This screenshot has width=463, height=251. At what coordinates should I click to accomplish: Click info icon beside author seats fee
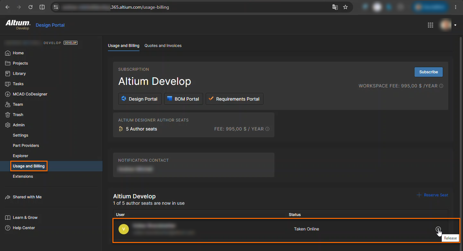pos(267,129)
